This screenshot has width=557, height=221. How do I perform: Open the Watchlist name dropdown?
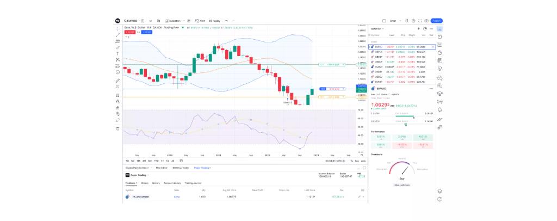click(377, 29)
